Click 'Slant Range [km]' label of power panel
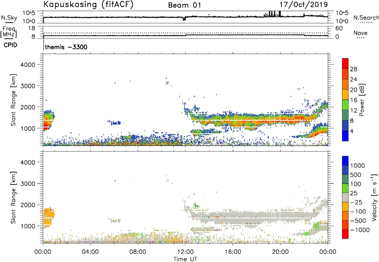Image resolution: width=379 pixels, height=262 pixels. coord(13,100)
